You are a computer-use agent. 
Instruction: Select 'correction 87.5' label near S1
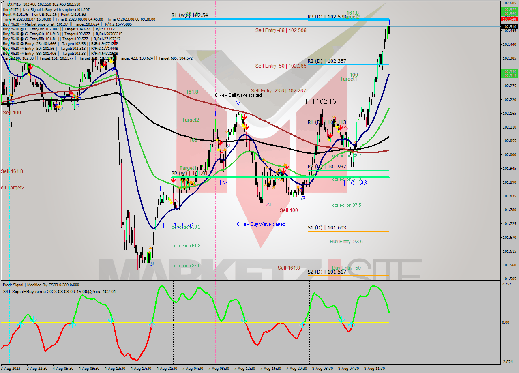(347, 205)
